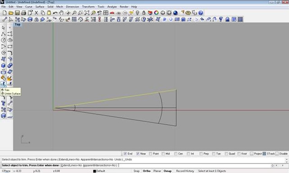The image size is (289, 173).
Task: Choose the Circle tool in the sidebar
Action: coord(3,40)
